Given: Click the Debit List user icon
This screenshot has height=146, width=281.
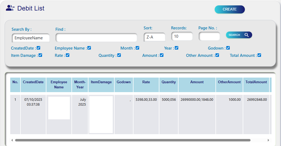Looking at the screenshot, I should pos(10,8).
